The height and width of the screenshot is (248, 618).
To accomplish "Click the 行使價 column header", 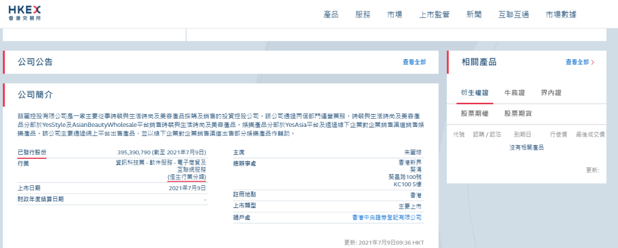I will click(x=558, y=134).
